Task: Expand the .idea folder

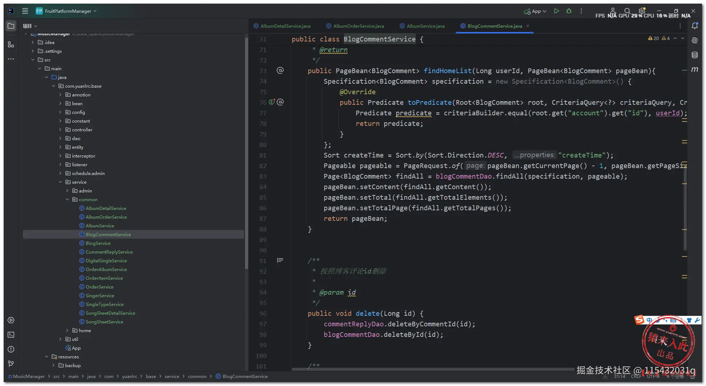Action: [x=33, y=42]
